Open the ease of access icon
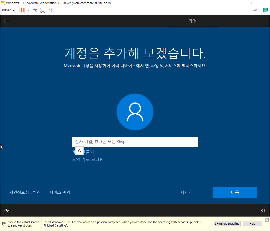The width and height of the screenshot is (270, 231). coord(7,211)
